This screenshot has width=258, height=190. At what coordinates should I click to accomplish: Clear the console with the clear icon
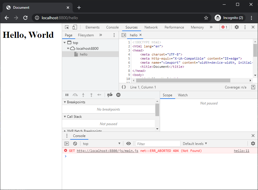tap(75, 143)
